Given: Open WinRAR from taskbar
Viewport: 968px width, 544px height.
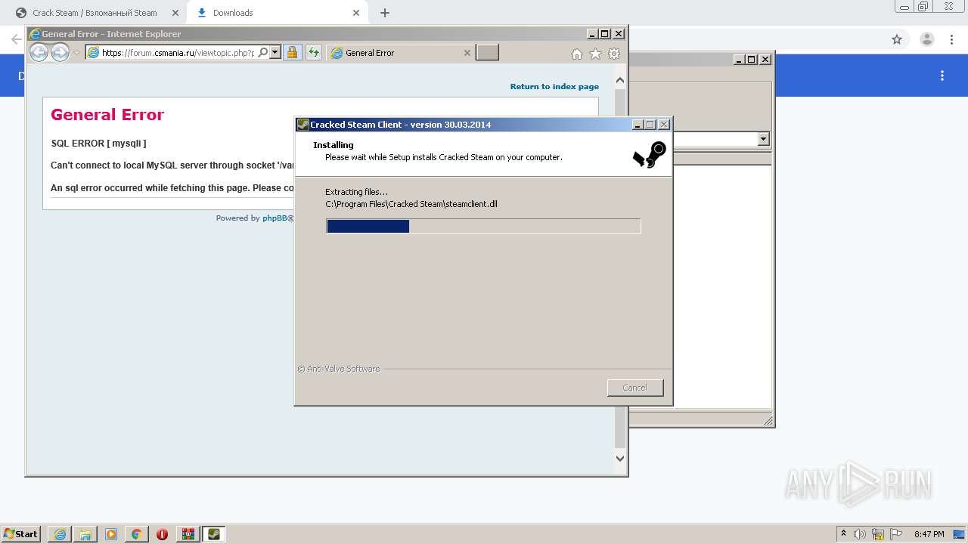Looking at the screenshot, I should [x=188, y=534].
